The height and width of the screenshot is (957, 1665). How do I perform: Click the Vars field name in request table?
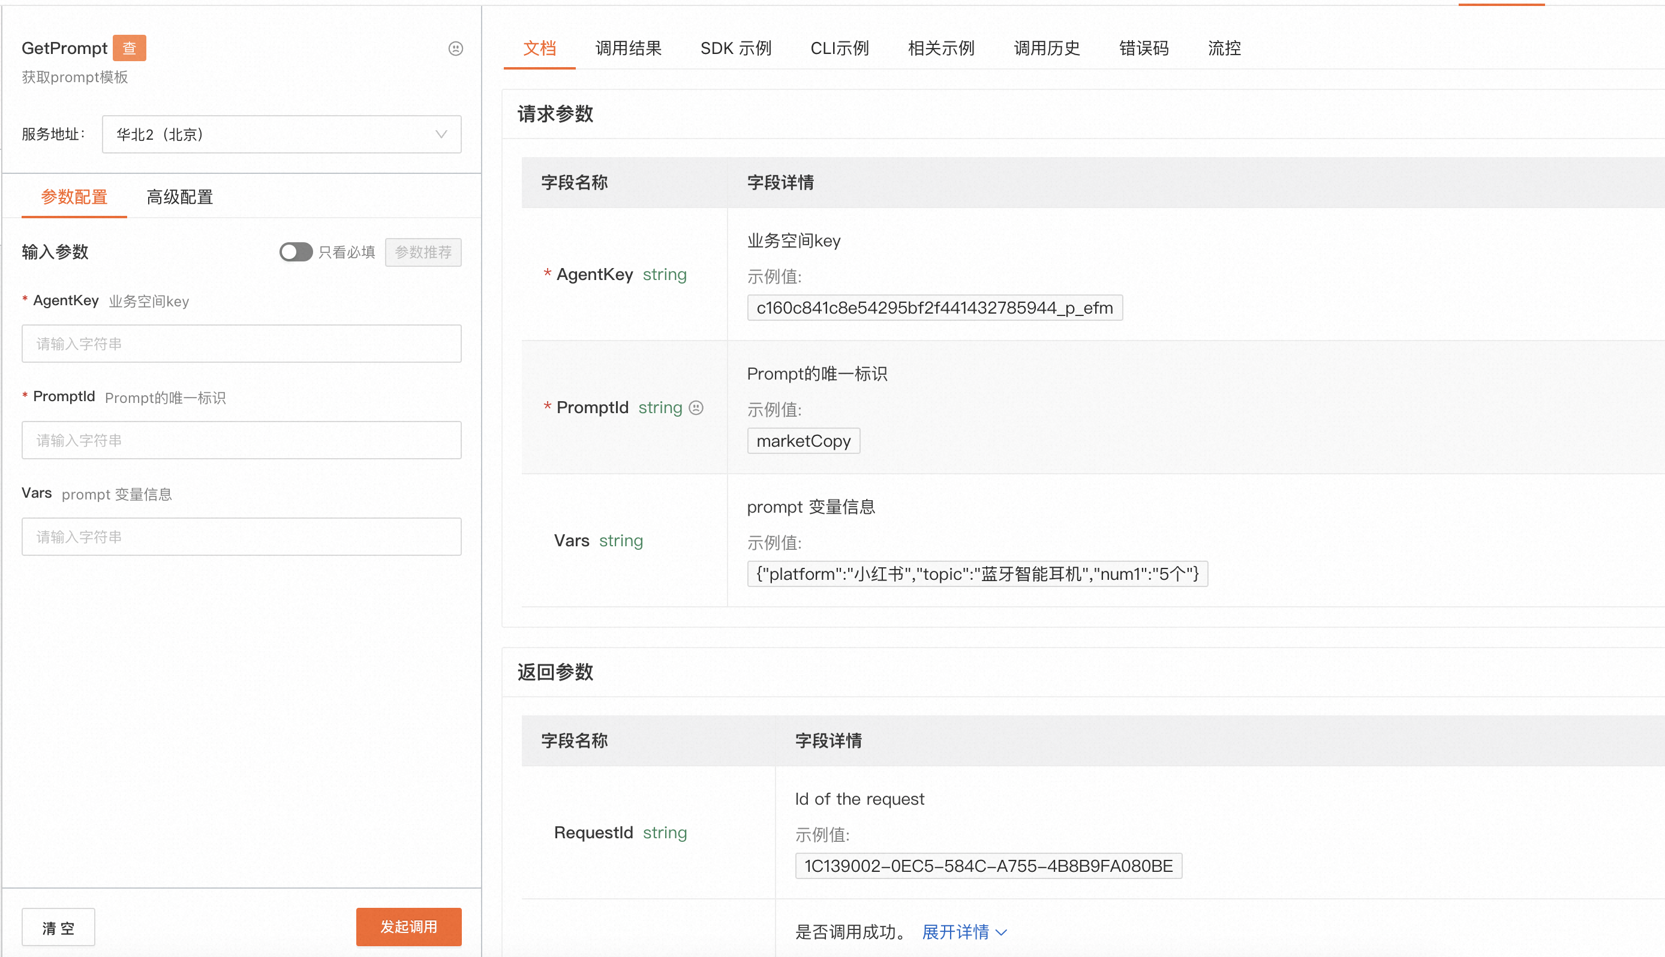click(571, 540)
